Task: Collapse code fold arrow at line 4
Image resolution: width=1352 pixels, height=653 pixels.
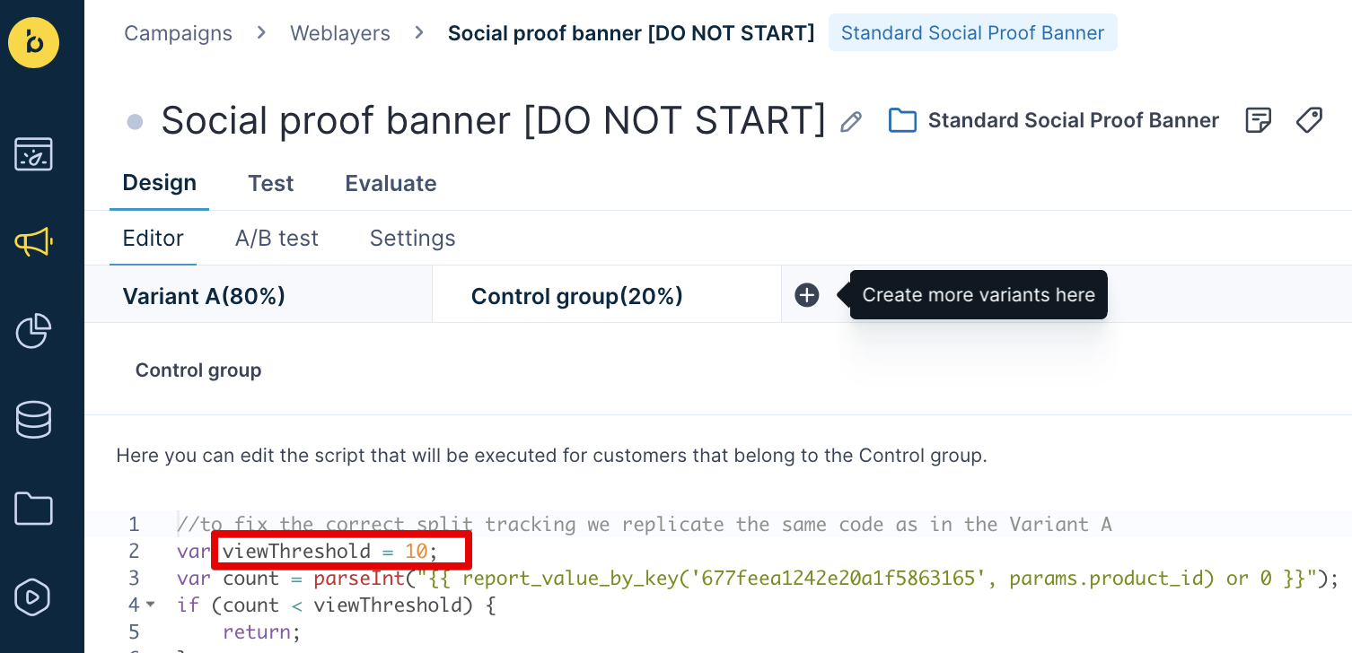Action: [151, 605]
